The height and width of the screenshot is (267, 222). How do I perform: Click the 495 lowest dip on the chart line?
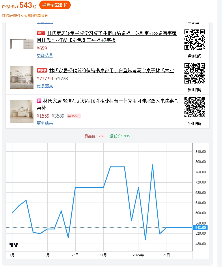coord(145,240)
